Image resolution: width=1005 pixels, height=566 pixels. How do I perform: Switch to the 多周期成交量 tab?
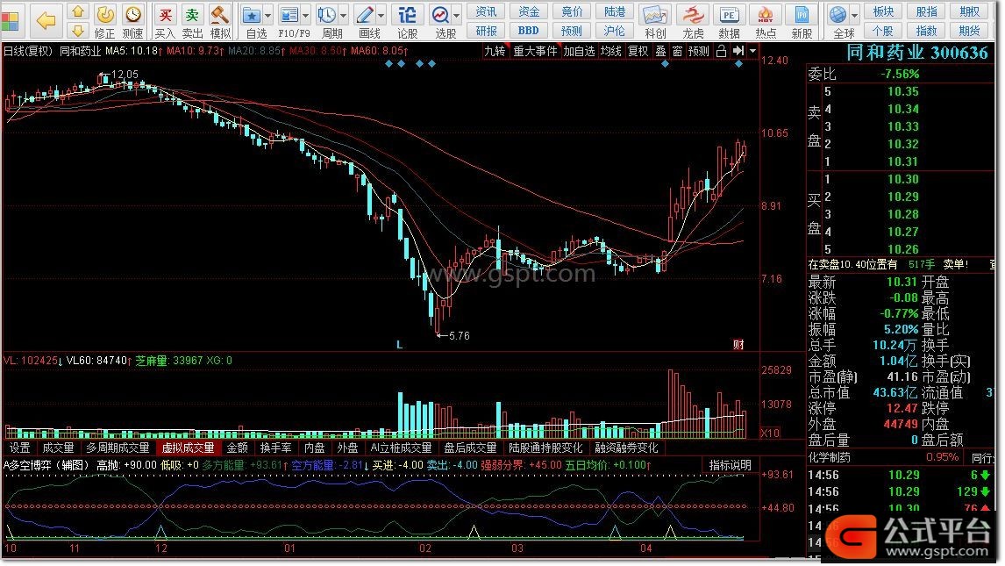click(x=118, y=448)
